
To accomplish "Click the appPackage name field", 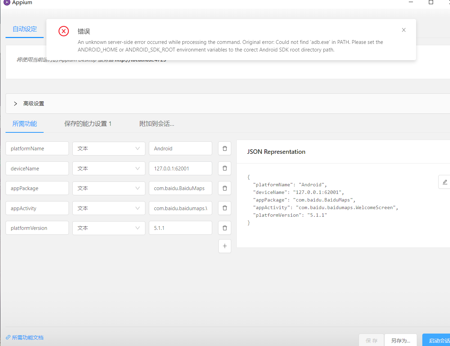I will pyautogui.click(x=37, y=188).
